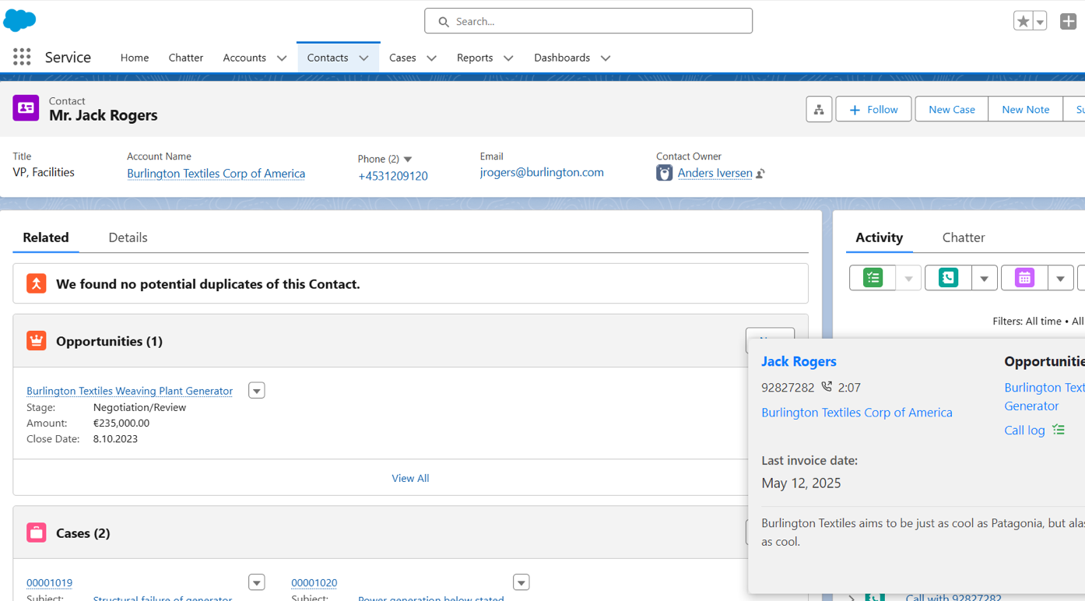Viewport: 1085px width, 601px height.
Task: Expand the Contacts tab dropdown chevron
Action: point(363,58)
